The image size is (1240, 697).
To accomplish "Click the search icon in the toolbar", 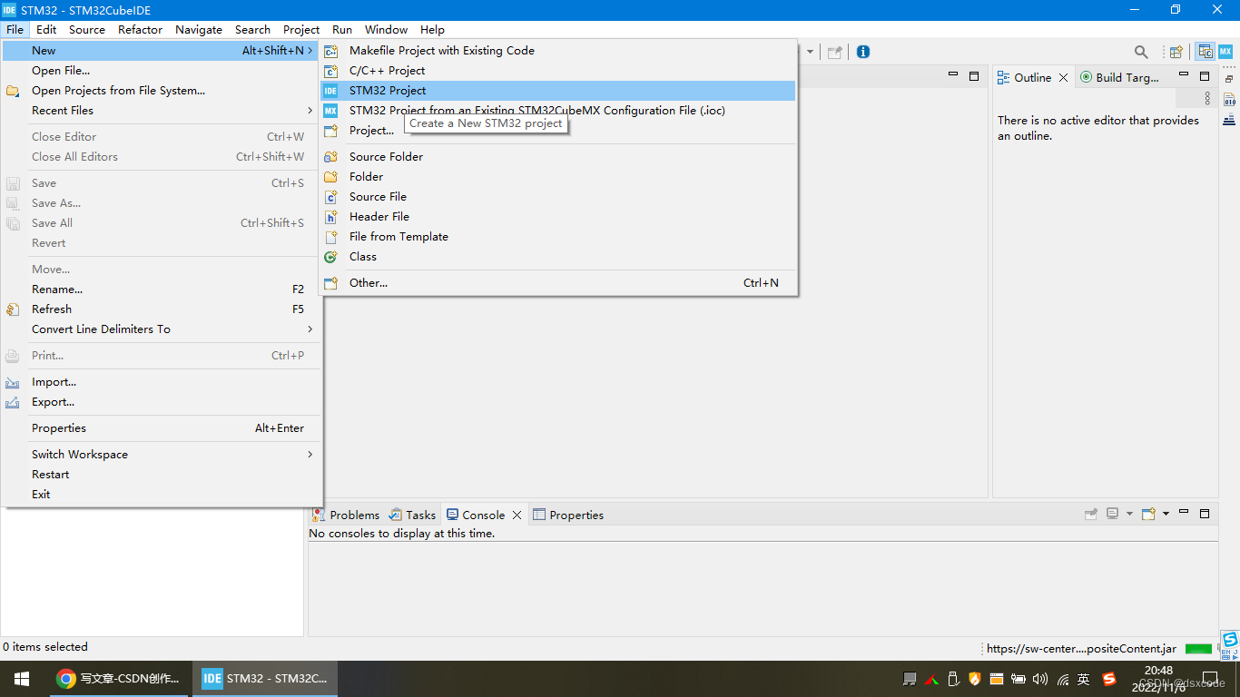I will (x=1140, y=52).
